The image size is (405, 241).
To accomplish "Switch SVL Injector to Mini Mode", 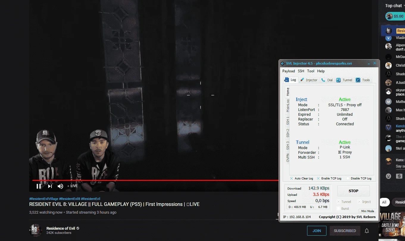I will coord(368,211).
